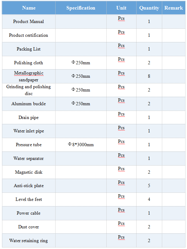Select the Product certification cell
The height and width of the screenshot is (249, 187).
click(x=29, y=35)
